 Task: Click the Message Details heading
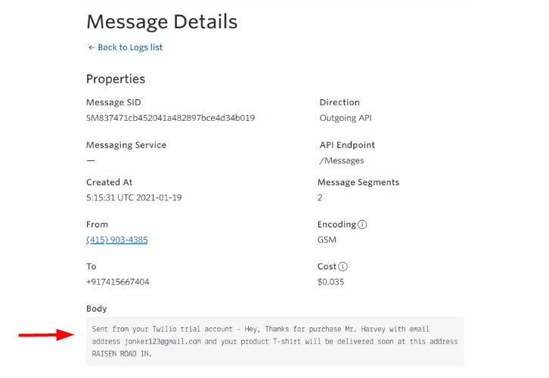[x=162, y=22]
